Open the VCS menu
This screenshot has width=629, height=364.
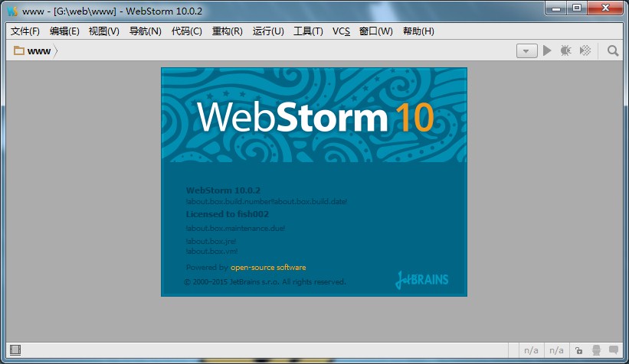click(x=341, y=31)
